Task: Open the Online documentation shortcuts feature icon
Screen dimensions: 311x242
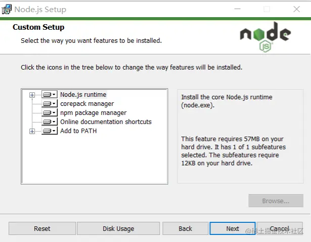Action: 49,122
